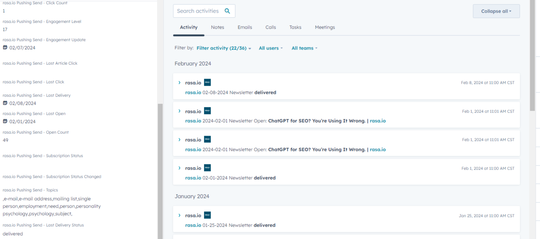Click the Last Open date 02/01/2024
This screenshot has width=540, height=239.
[22, 122]
